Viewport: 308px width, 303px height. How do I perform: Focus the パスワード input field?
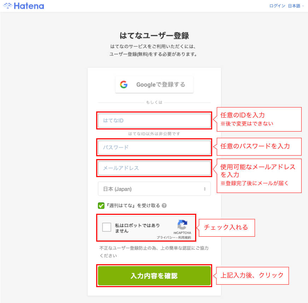tap(154, 147)
